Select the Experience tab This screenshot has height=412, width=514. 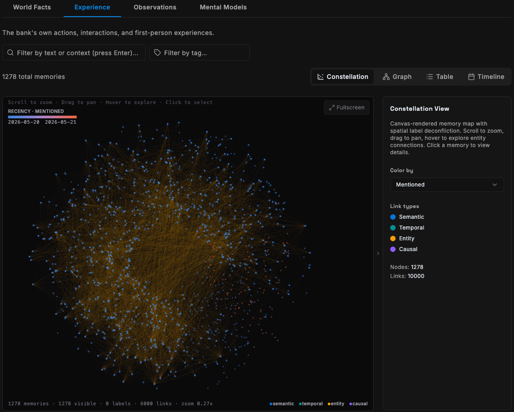pos(92,7)
